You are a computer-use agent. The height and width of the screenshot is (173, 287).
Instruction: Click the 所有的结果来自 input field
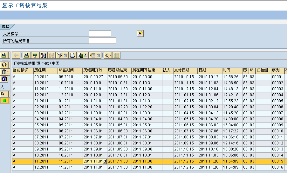click(102, 41)
